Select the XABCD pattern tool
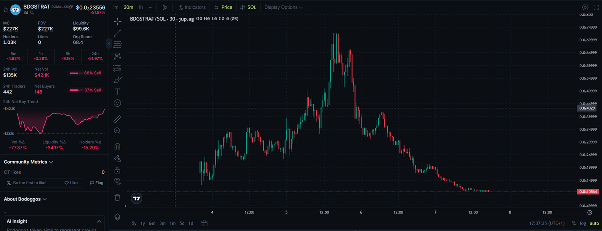This screenshot has height=231, width=602. (x=117, y=56)
